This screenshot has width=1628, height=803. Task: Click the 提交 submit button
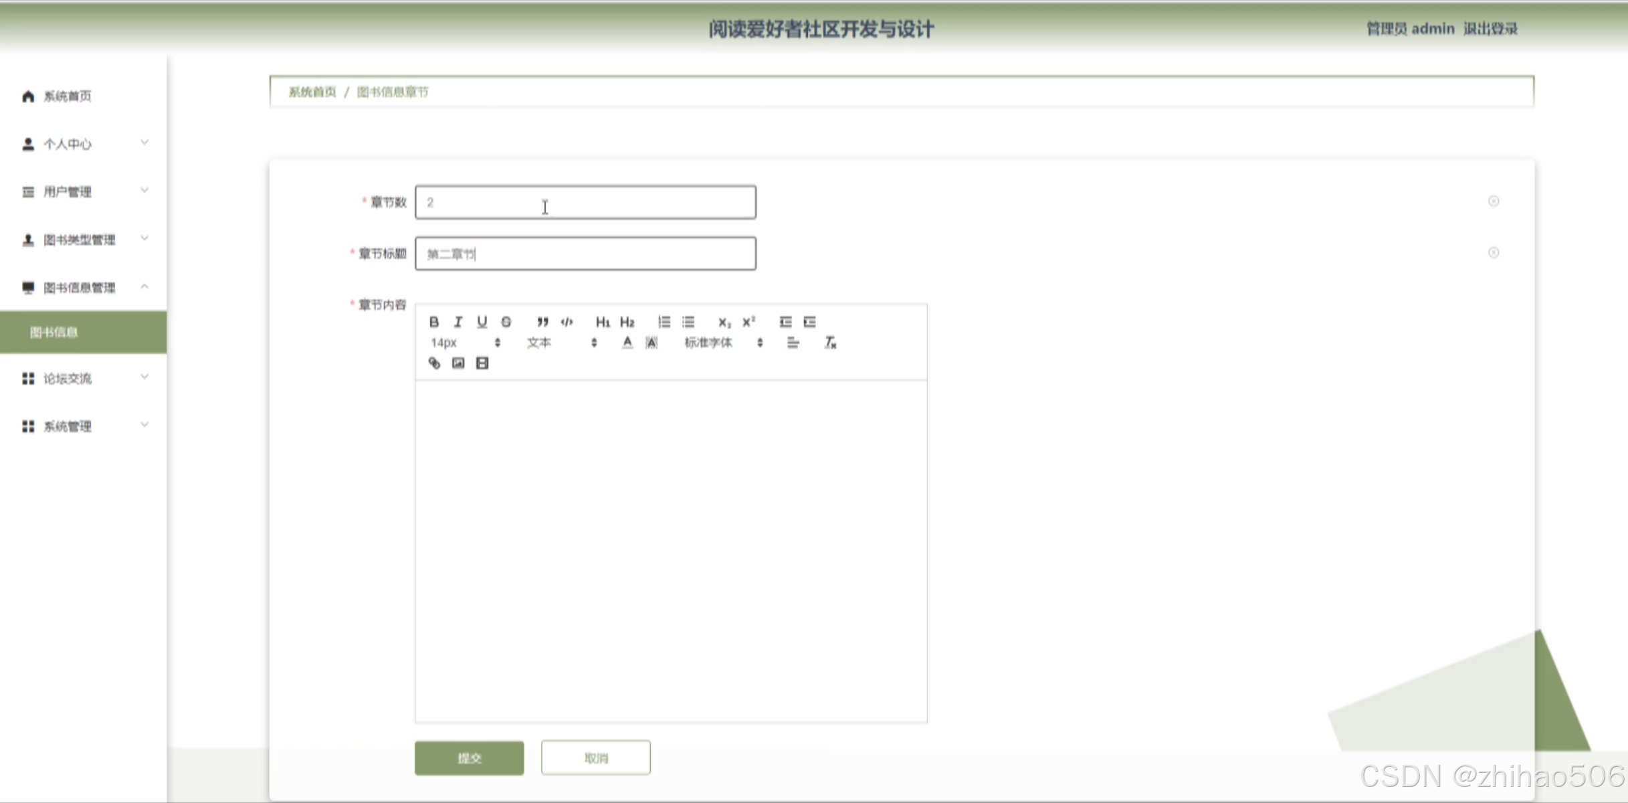[469, 757]
